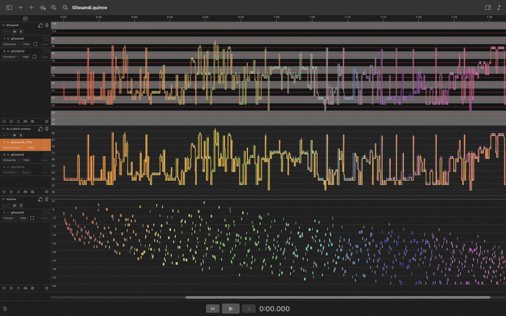Open the PitchGrid type dropdown in Glissandi group

tap(11, 57)
